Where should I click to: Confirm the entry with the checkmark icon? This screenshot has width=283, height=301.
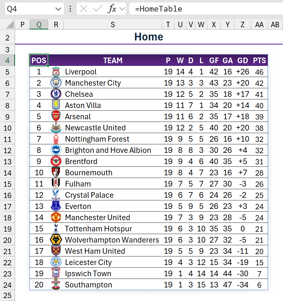[97, 9]
